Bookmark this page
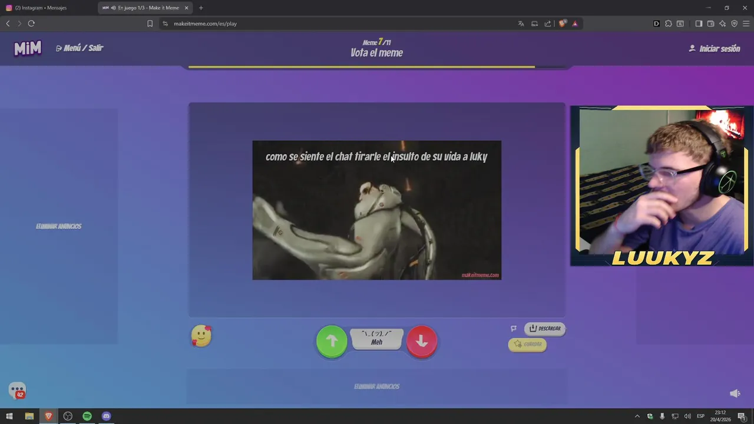Image resolution: width=754 pixels, height=424 pixels. 150,24
